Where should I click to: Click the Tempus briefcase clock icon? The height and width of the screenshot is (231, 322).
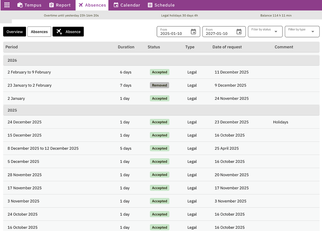pos(20,5)
